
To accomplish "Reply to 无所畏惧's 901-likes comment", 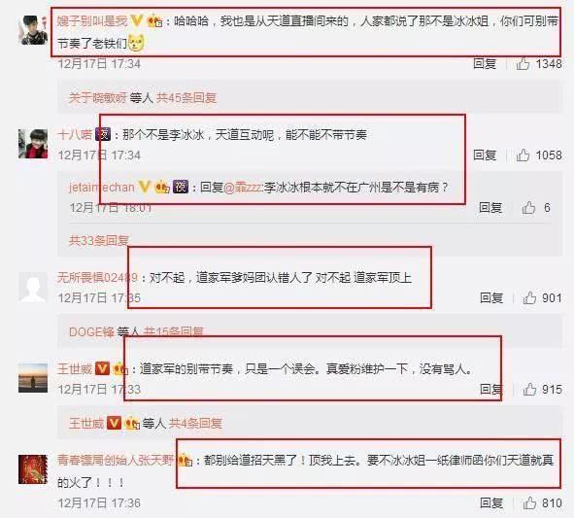I will (490, 297).
